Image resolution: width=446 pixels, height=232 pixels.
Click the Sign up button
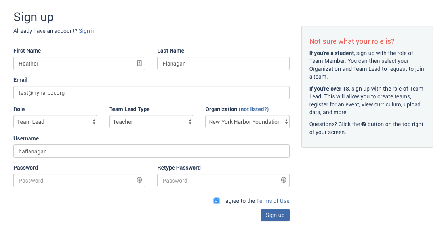tap(275, 215)
